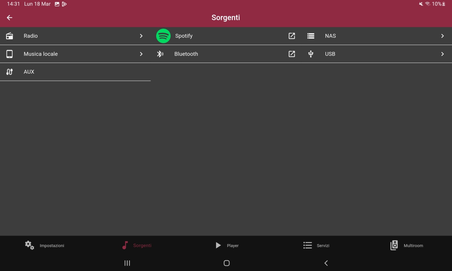This screenshot has height=271, width=452.
Task: Tap the Musica locale tablet icon
Action: click(x=10, y=54)
